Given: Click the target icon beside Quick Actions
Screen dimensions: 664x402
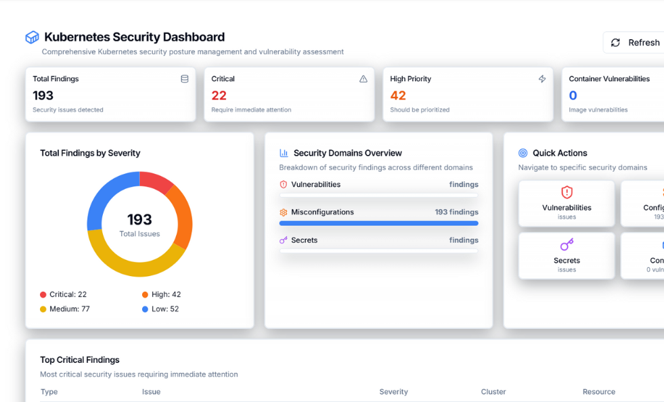Looking at the screenshot, I should (523, 153).
